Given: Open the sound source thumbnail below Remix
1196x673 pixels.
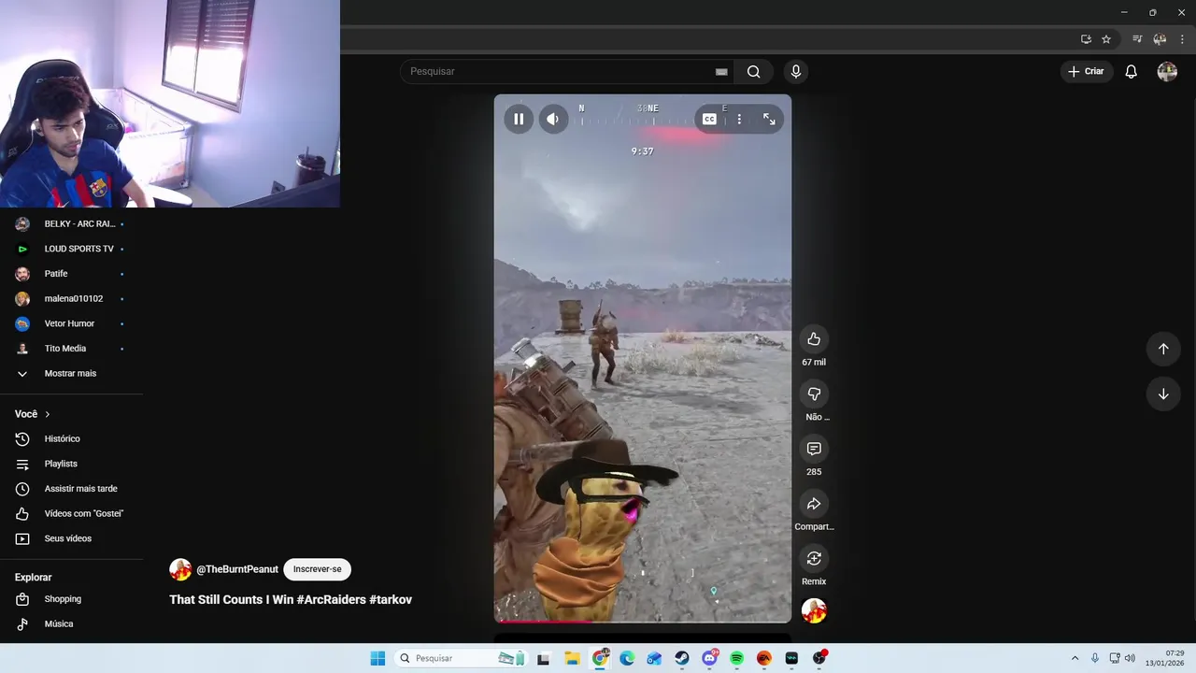Looking at the screenshot, I should (814, 610).
